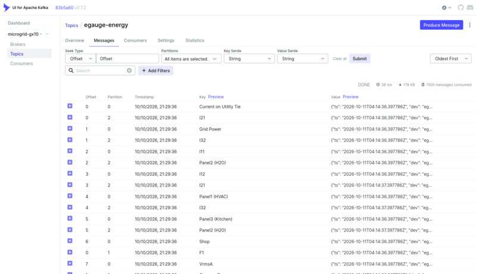This screenshot has width=480, height=274.
Task: Click the F1 key text
Action: [201, 253]
